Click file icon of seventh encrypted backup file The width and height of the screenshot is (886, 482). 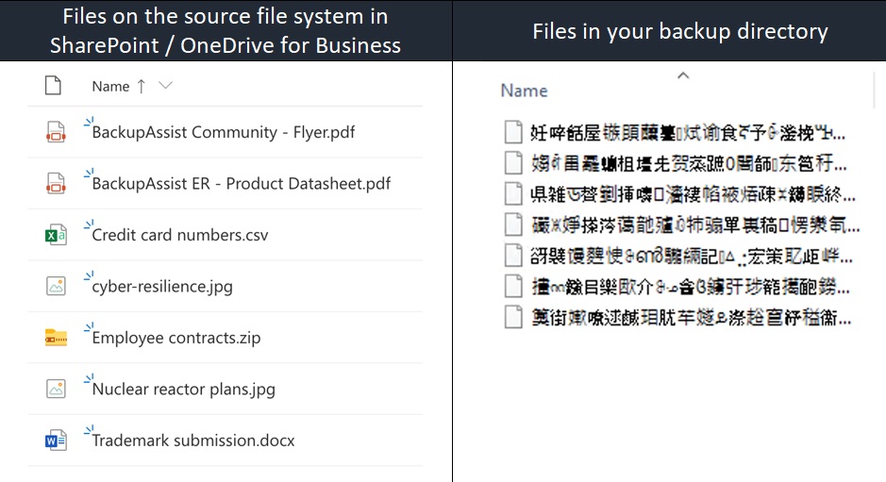(513, 317)
